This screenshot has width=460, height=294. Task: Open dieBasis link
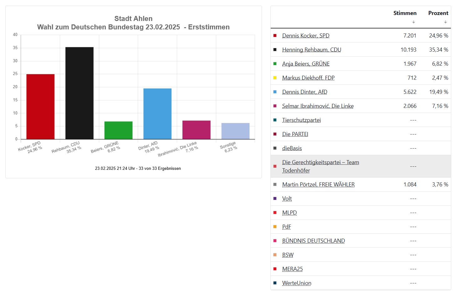click(x=292, y=148)
